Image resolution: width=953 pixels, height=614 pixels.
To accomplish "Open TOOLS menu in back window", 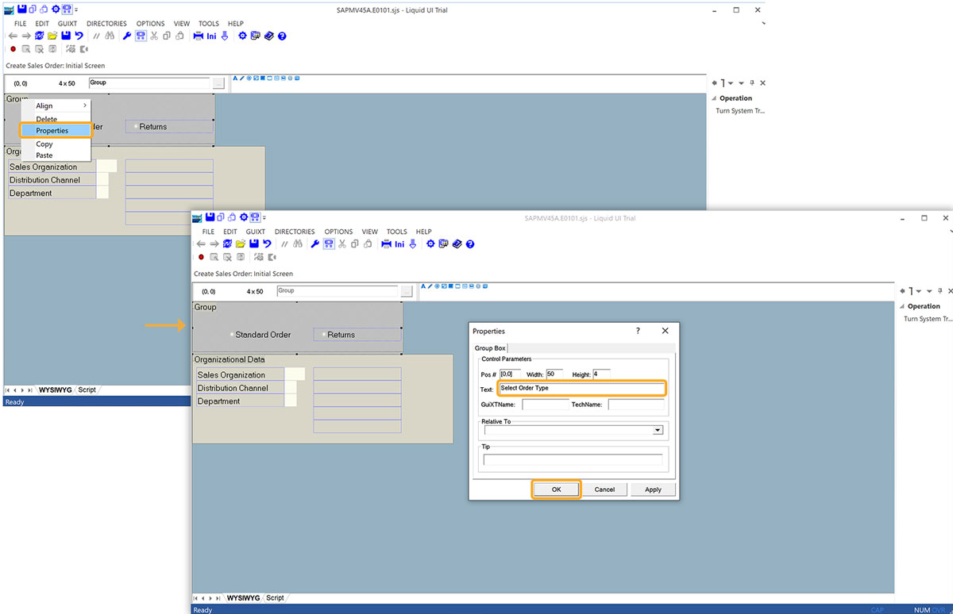I will (x=209, y=24).
